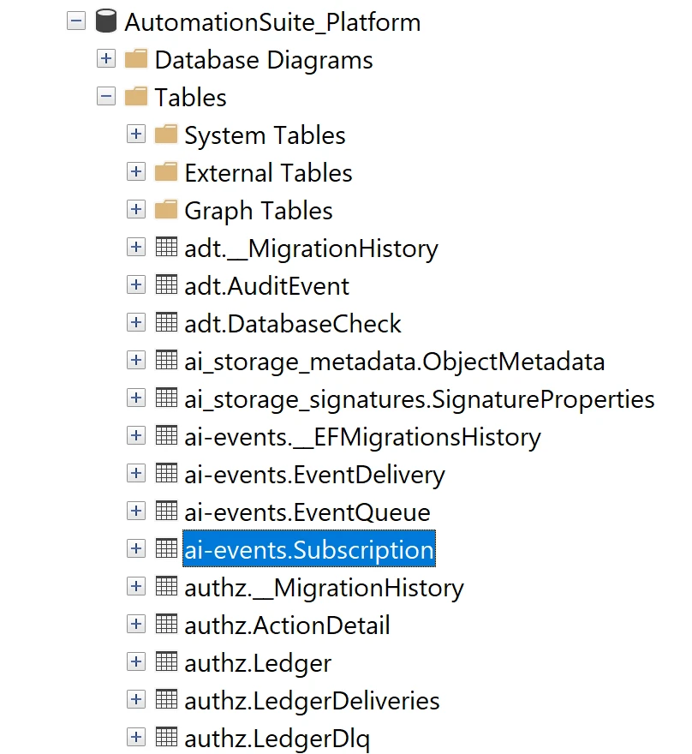Image resolution: width=692 pixels, height=754 pixels.
Task: Expand the authz.LedgerDeliveries table
Action: [136, 700]
